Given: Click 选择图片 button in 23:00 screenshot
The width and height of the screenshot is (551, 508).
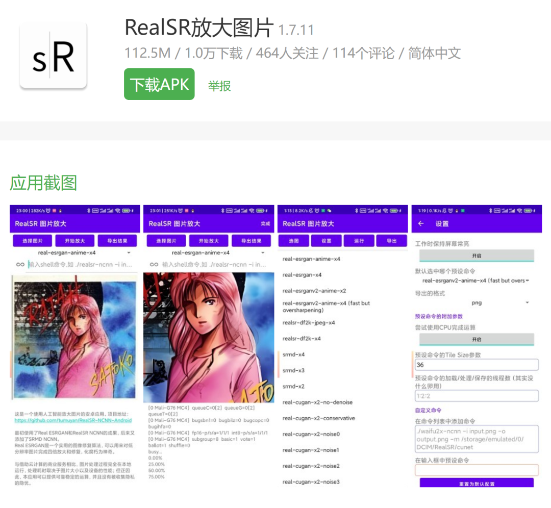Looking at the screenshot, I should (x=32, y=241).
